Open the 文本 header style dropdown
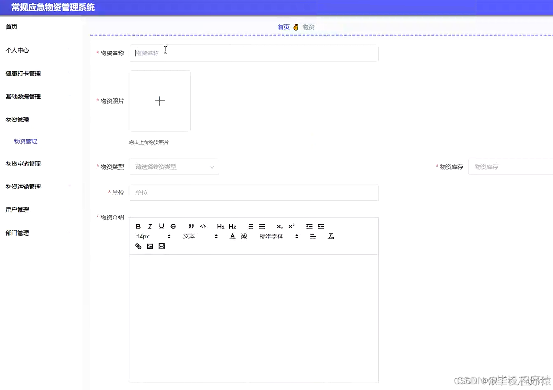 coord(200,236)
